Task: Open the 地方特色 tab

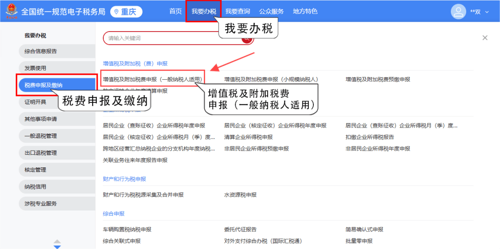Action: 305,12
